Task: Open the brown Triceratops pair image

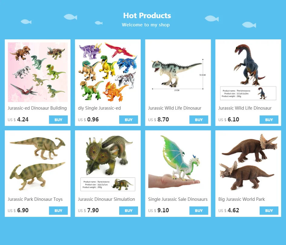Action: (248, 163)
